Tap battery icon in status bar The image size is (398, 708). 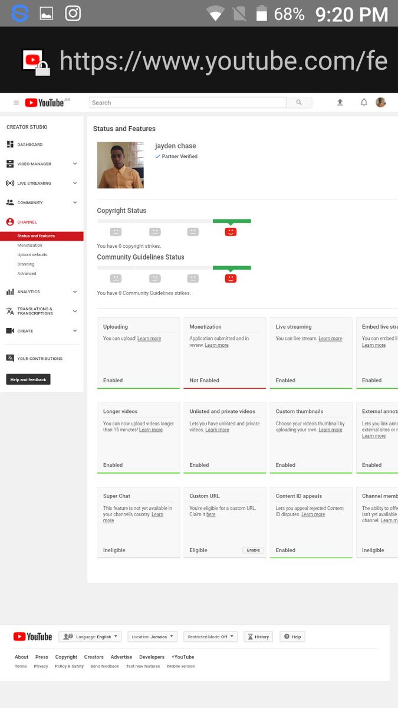point(263,13)
